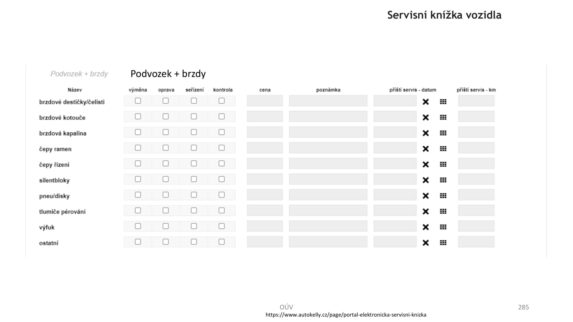Clear next service date for silentbloky

click(x=426, y=180)
